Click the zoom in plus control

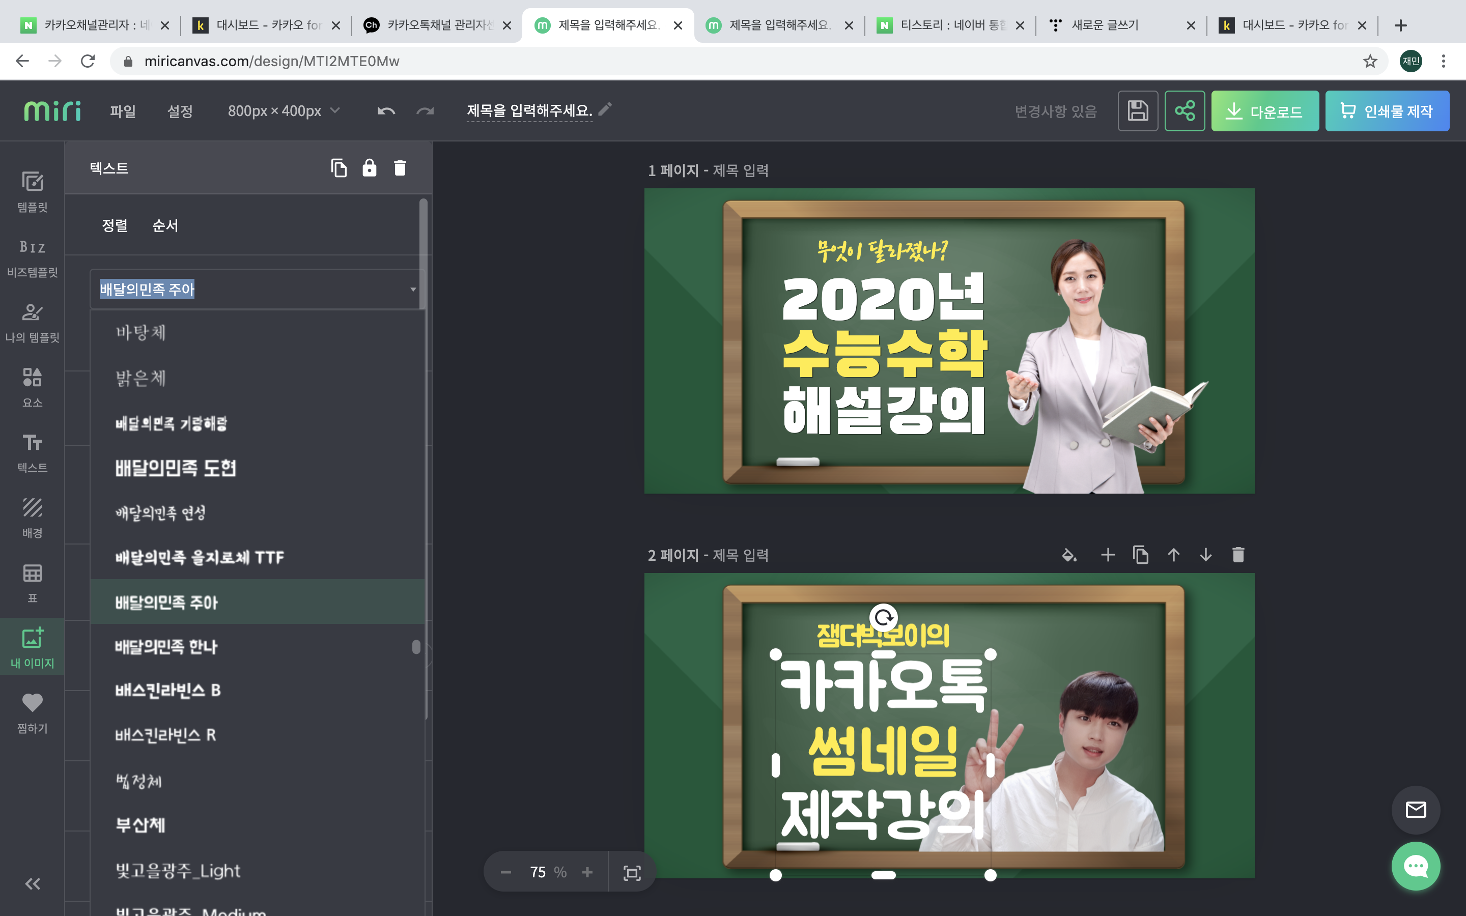coord(587,872)
